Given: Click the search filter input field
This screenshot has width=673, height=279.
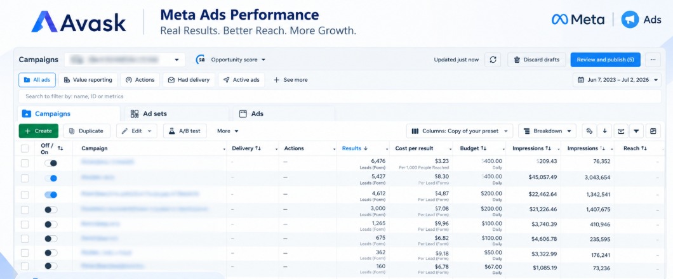Looking at the screenshot, I should [x=340, y=96].
